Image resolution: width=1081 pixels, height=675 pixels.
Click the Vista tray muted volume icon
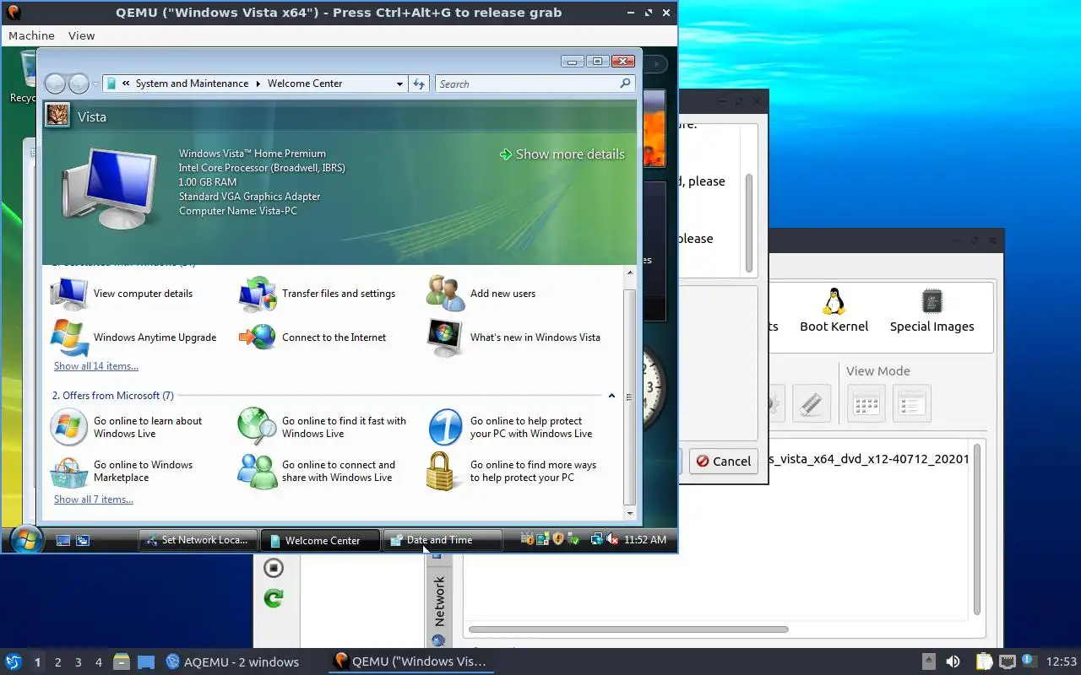click(614, 539)
